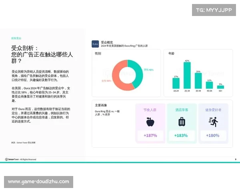Click the 酒店常客 card title

182,110
